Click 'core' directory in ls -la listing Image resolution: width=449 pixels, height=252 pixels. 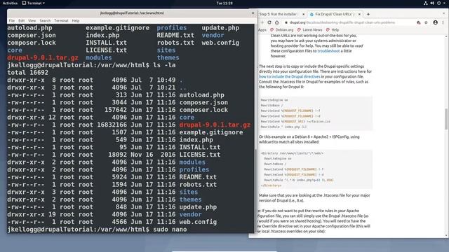(x=187, y=118)
